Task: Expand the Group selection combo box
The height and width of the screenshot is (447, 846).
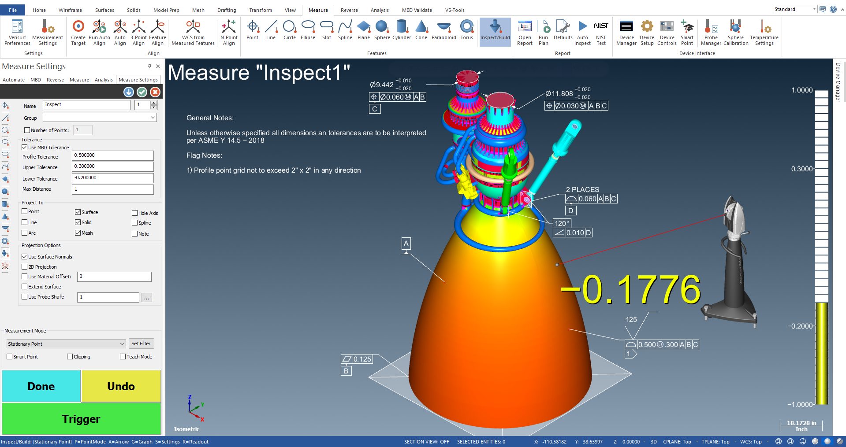Action: pyautogui.click(x=153, y=117)
